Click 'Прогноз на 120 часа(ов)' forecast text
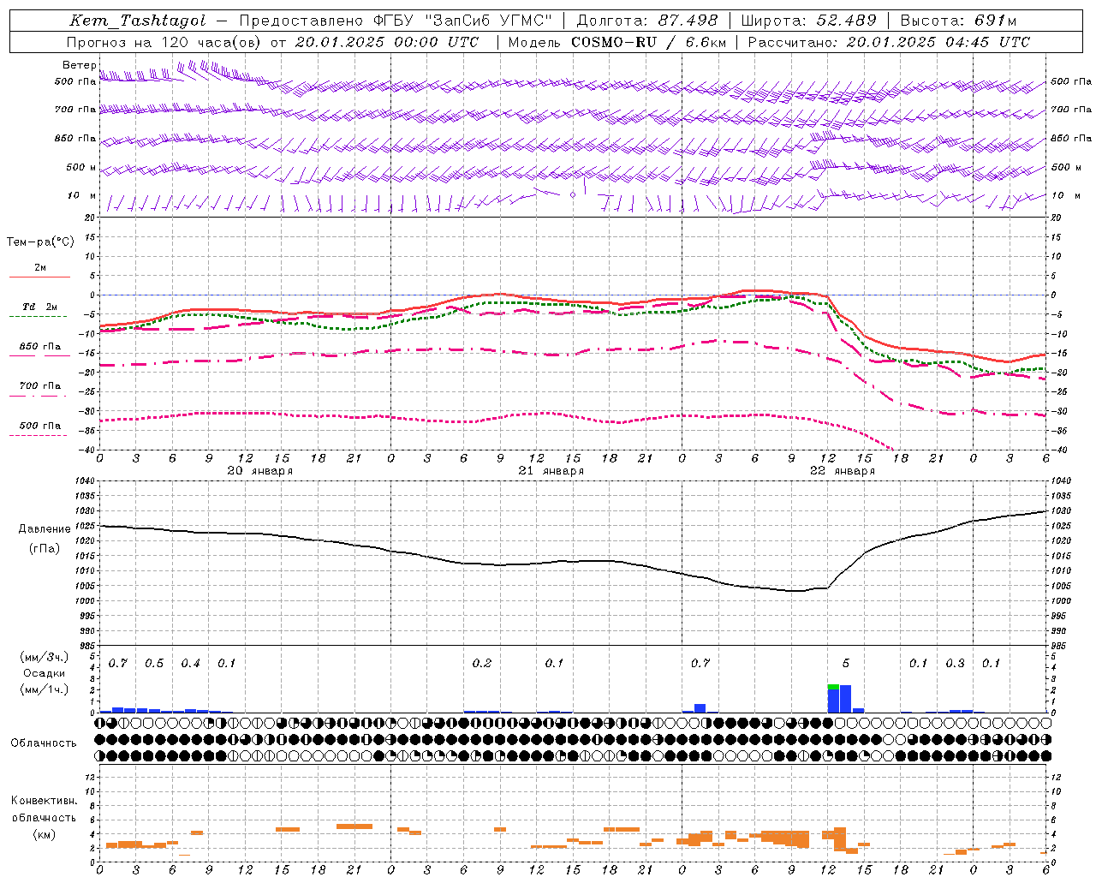This screenshot has width=1096, height=877. pos(165,42)
